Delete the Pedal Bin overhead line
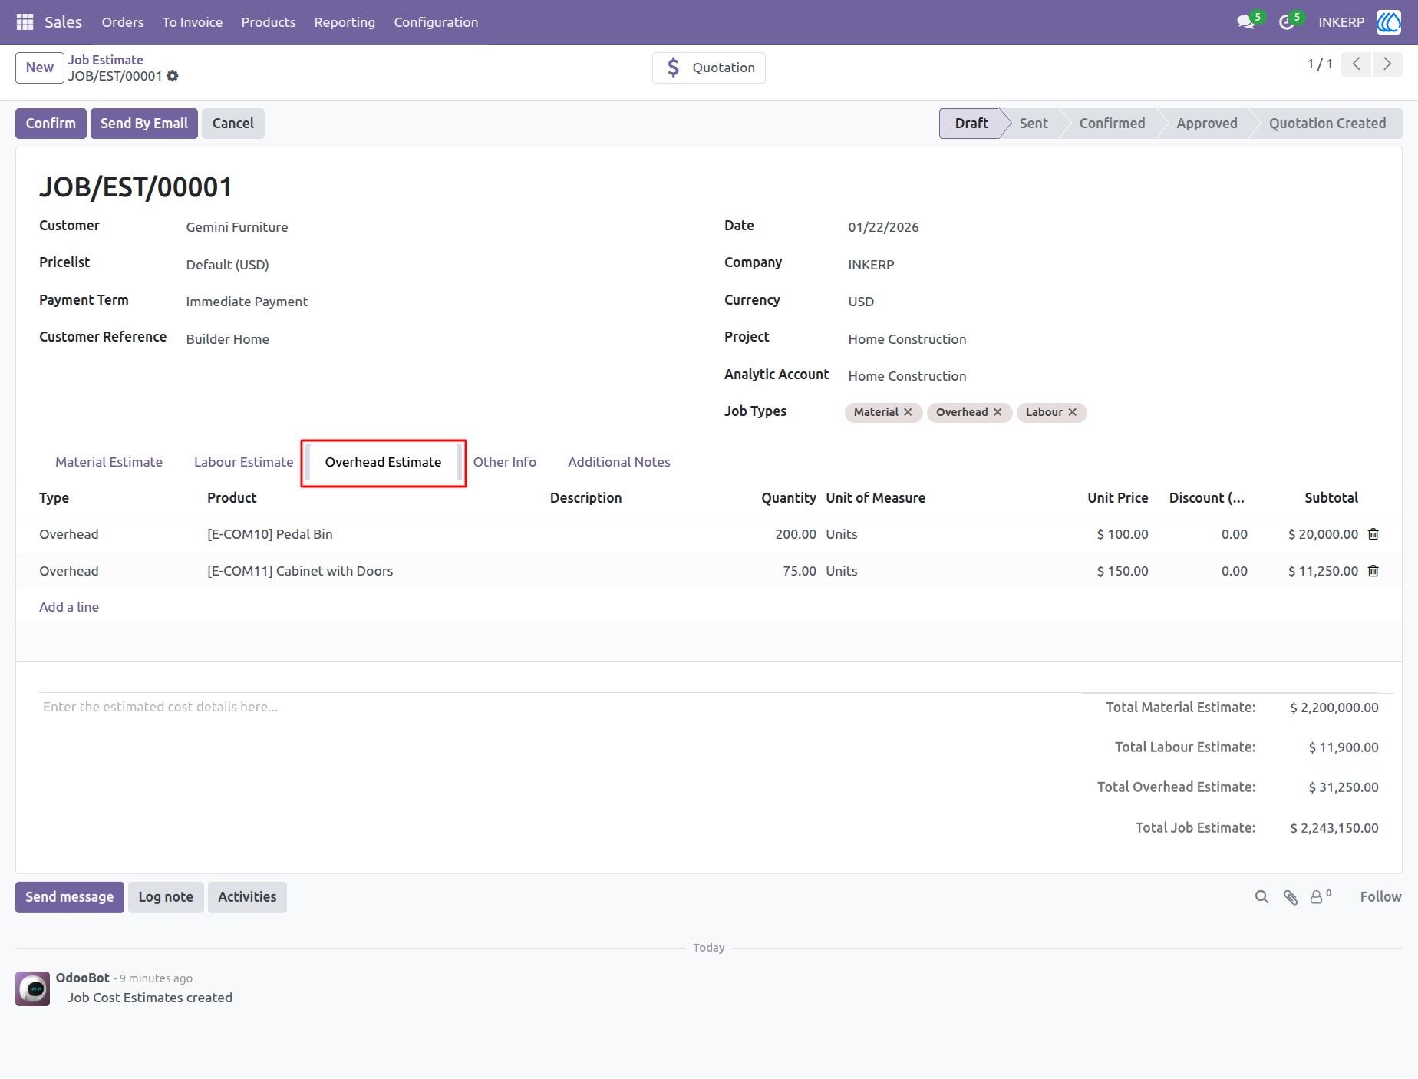This screenshot has height=1079, width=1418. (x=1373, y=534)
